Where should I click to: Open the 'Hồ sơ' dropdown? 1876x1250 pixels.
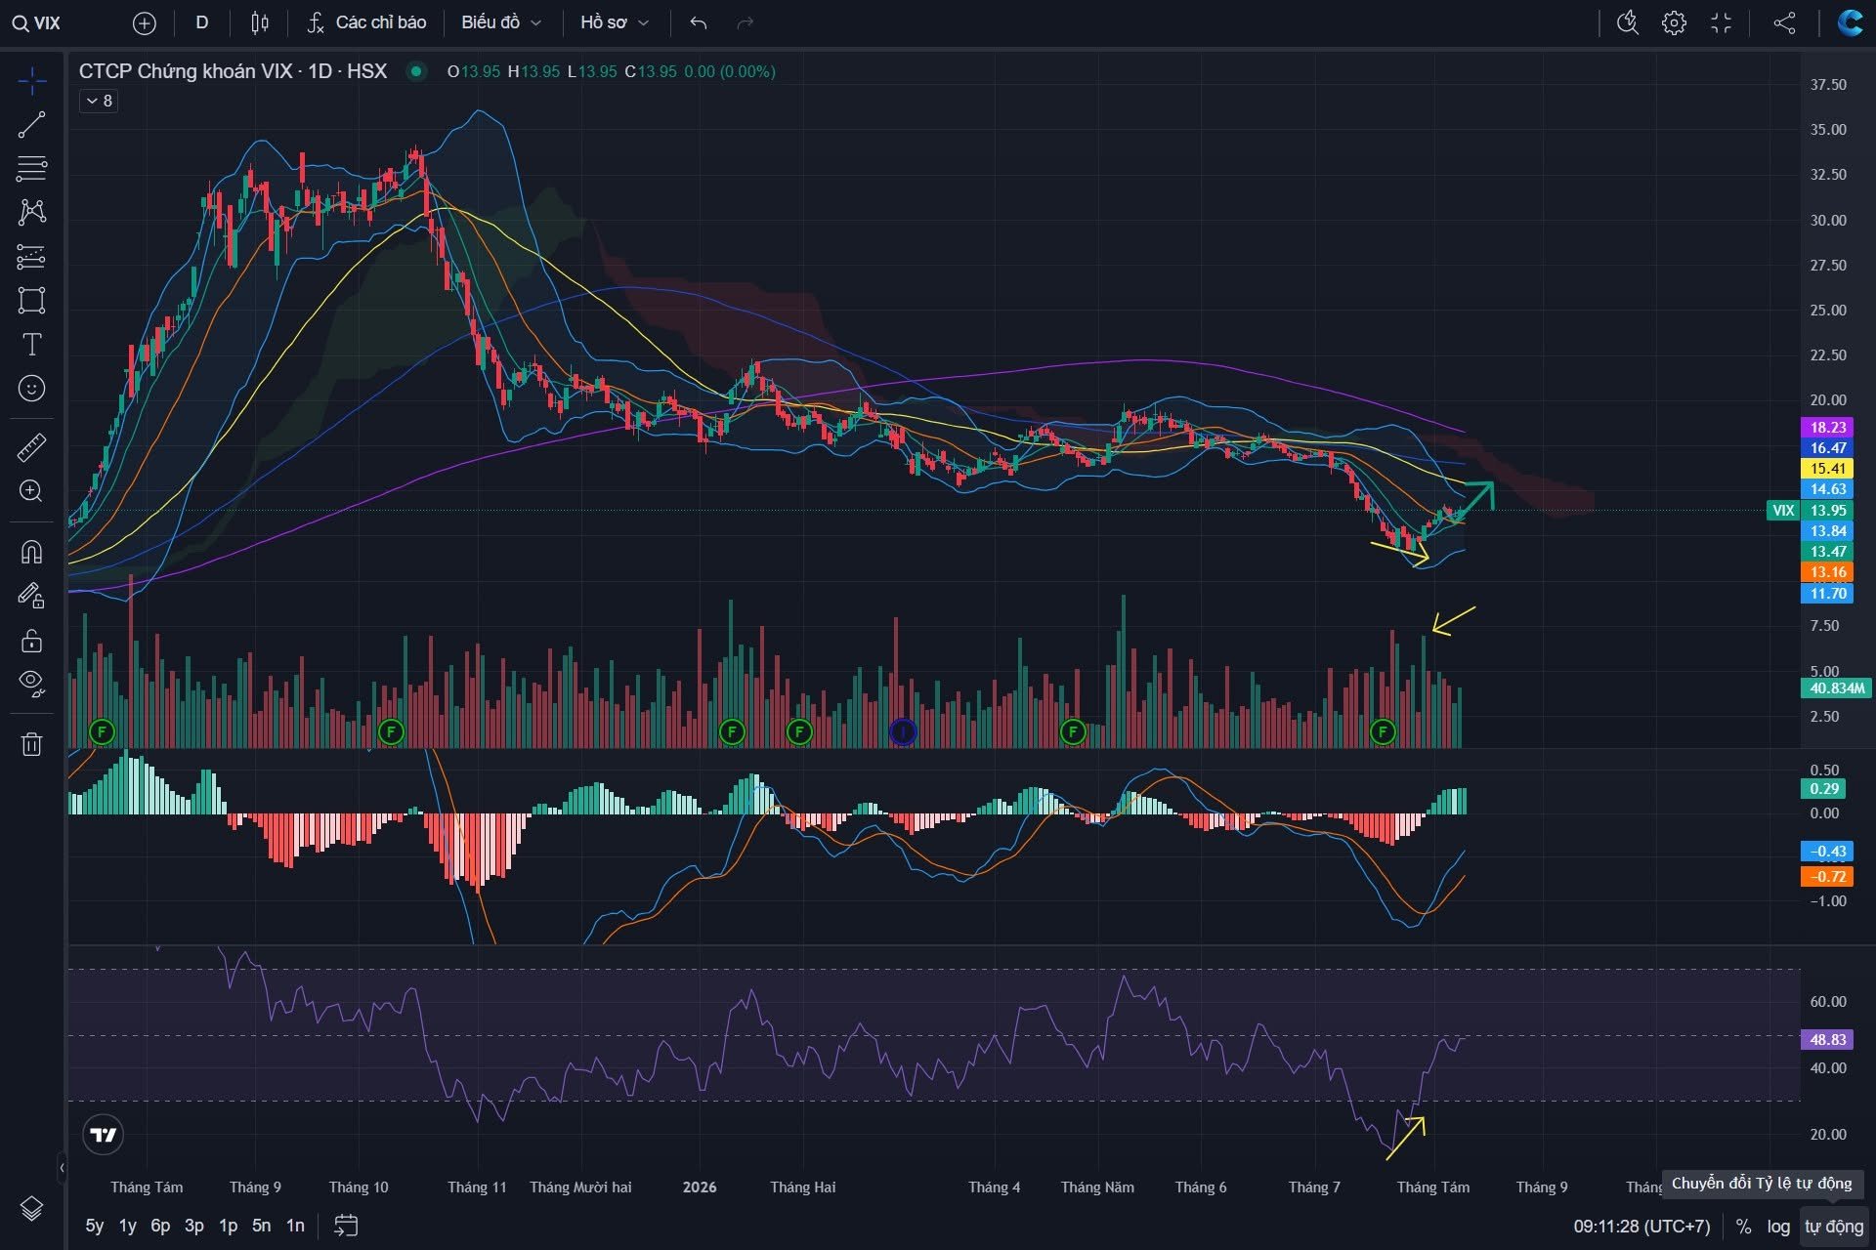point(614,23)
